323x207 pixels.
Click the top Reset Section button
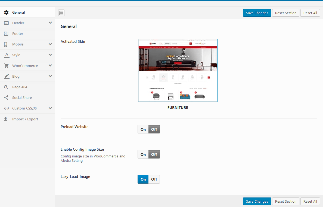point(285,13)
